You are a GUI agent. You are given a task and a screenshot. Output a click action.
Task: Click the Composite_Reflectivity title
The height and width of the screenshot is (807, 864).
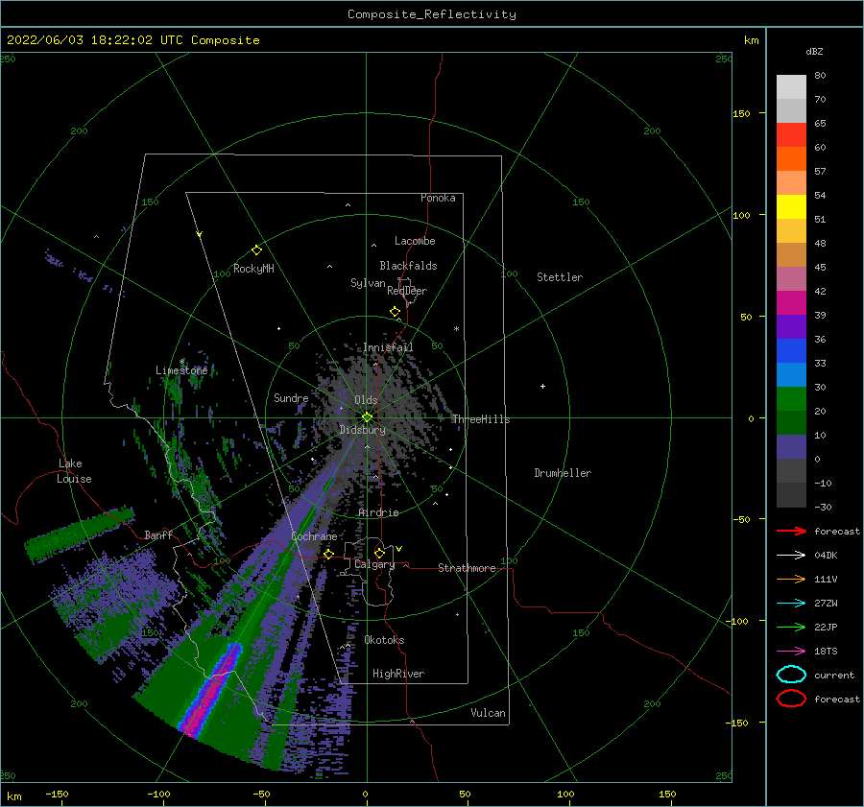click(432, 14)
